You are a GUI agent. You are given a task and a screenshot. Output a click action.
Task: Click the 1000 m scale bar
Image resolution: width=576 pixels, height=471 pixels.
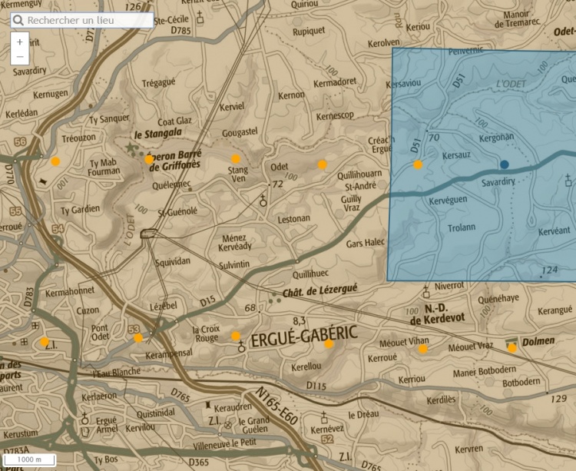[30, 459]
